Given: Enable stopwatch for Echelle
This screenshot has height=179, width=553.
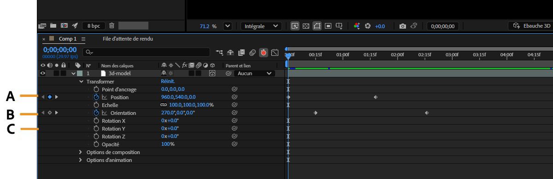Looking at the screenshot, I should click(x=96, y=105).
